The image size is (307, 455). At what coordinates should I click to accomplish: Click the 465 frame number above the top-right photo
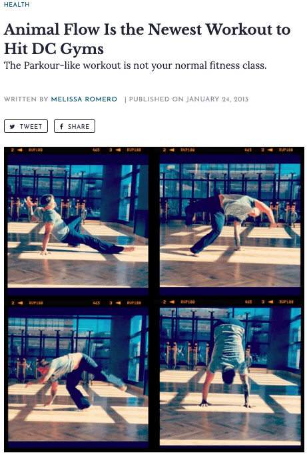(248, 150)
